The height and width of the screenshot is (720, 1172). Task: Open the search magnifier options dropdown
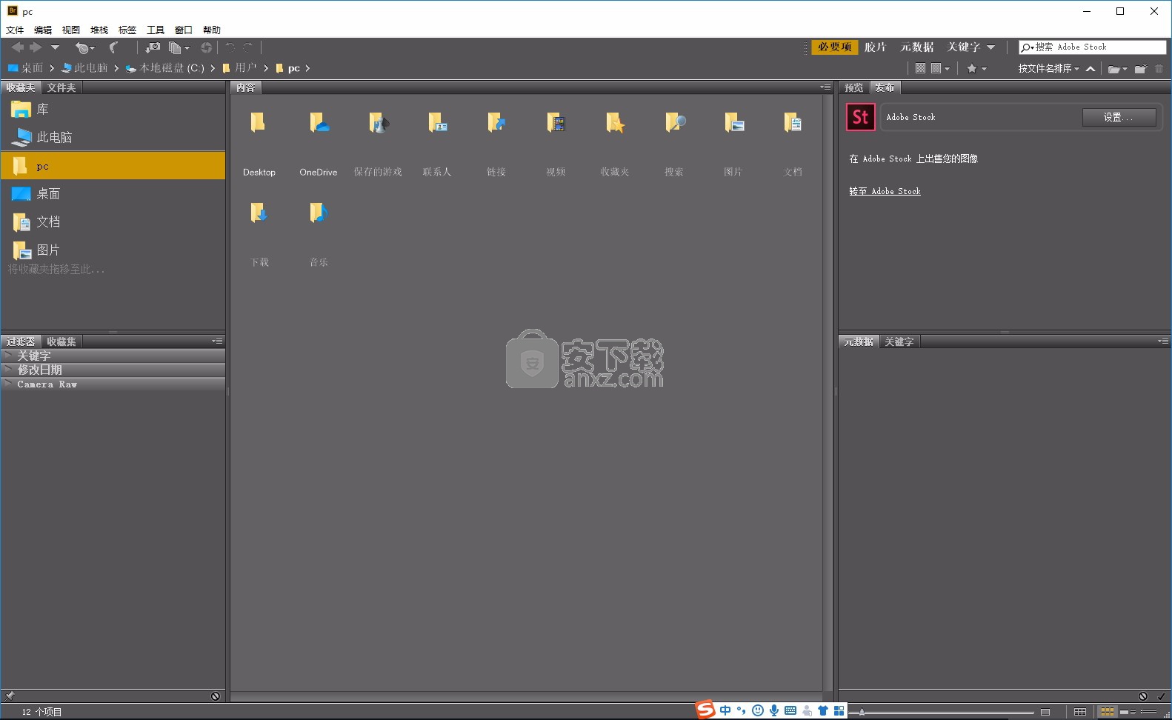pyautogui.click(x=1028, y=47)
